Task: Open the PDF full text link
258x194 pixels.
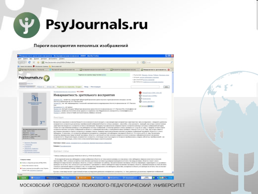Action: click(x=152, y=93)
